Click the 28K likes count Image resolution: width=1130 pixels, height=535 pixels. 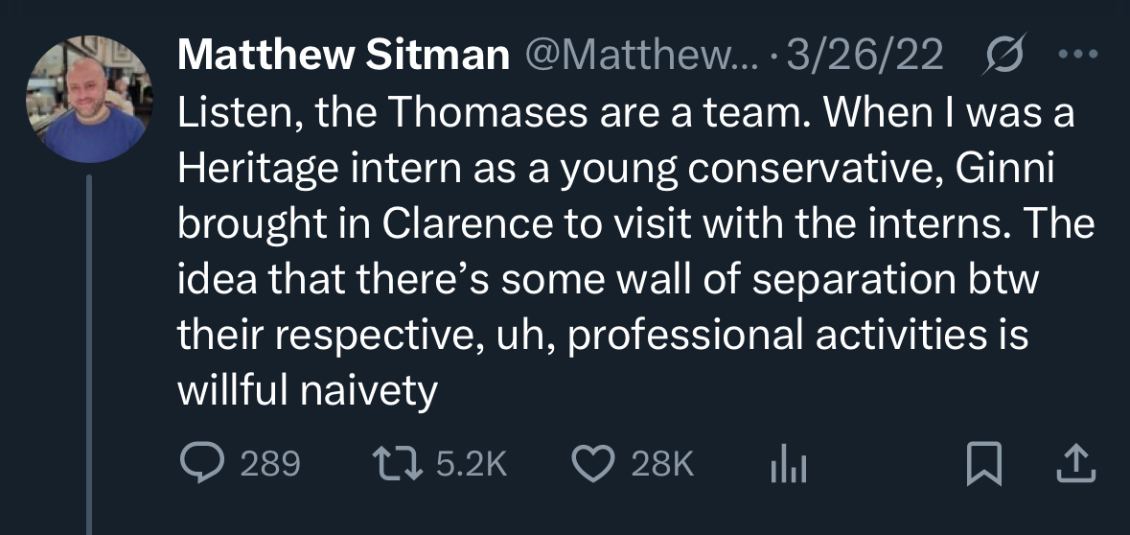661,466
